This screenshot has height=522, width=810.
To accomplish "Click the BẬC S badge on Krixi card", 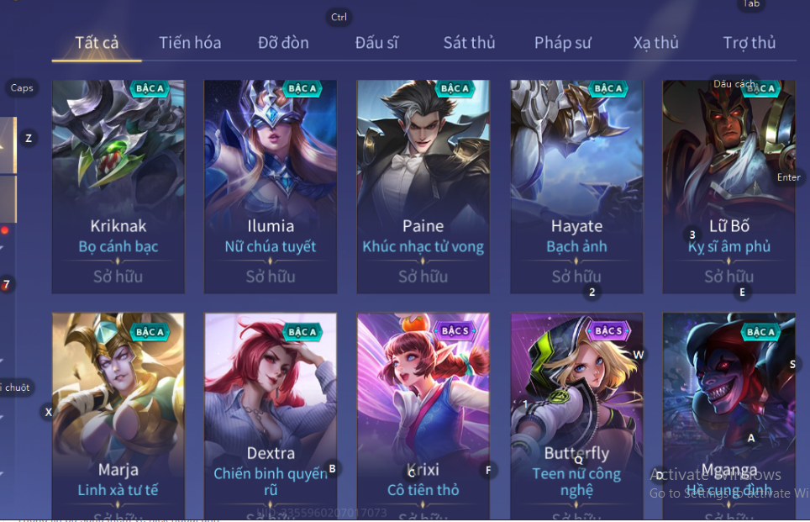I will (455, 330).
